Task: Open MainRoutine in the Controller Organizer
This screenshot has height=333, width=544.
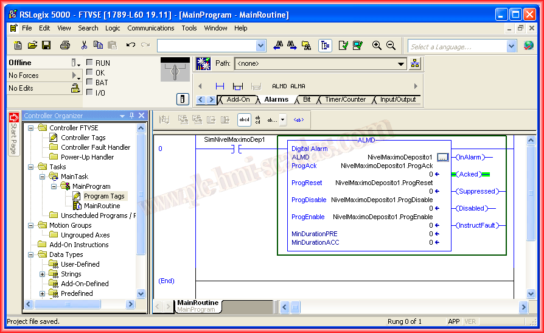Action: (x=102, y=206)
